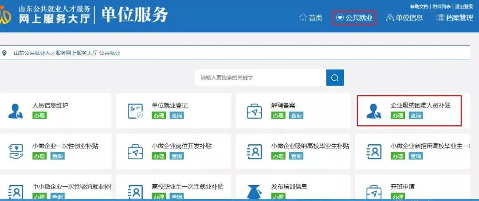Click the 退出登录 logout link
479x201 pixels.
point(464,6)
